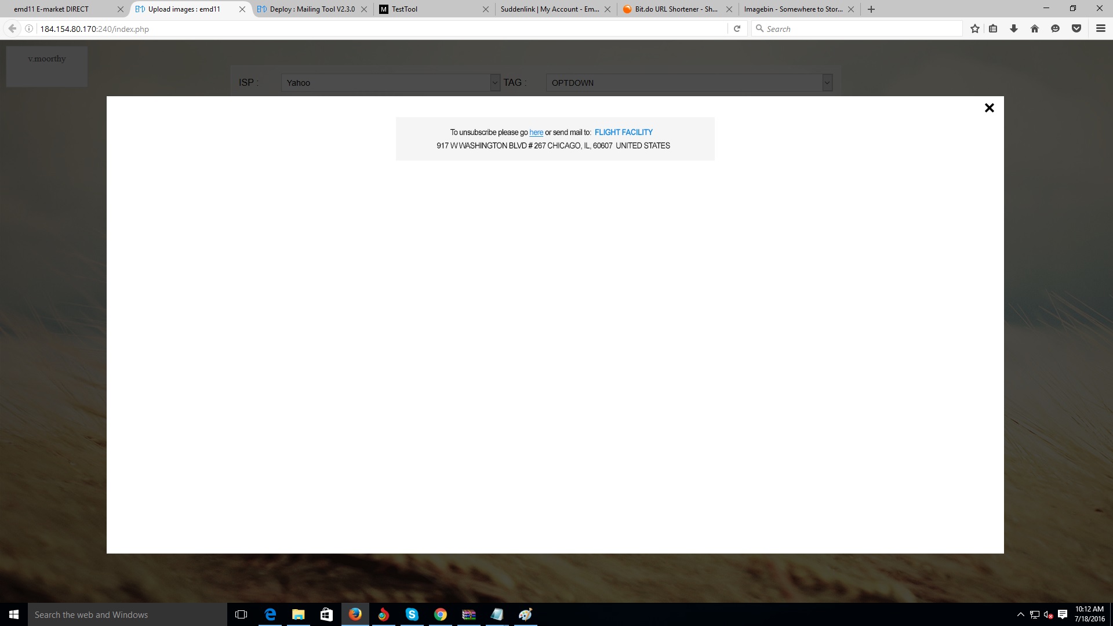This screenshot has height=626, width=1113.
Task: Open the muted volume tray icon
Action: click(1048, 614)
